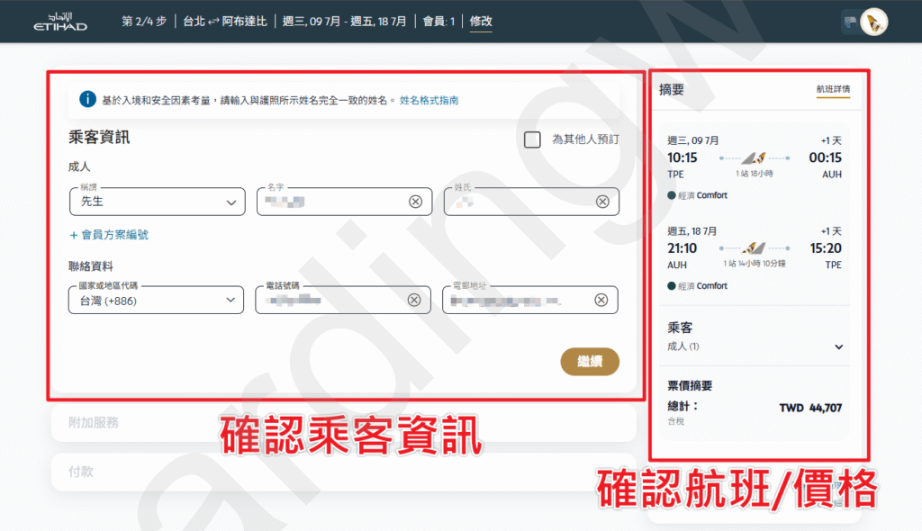Screen dimensions: 922x531
Task: Click the outbound arrival time 00:15
Action: (x=826, y=157)
